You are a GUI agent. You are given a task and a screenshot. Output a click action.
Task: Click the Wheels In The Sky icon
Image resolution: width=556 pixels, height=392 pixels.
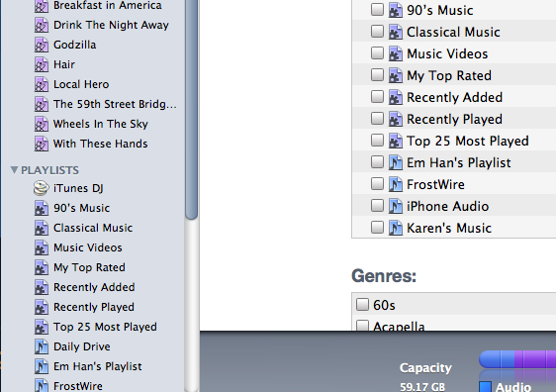coord(42,124)
